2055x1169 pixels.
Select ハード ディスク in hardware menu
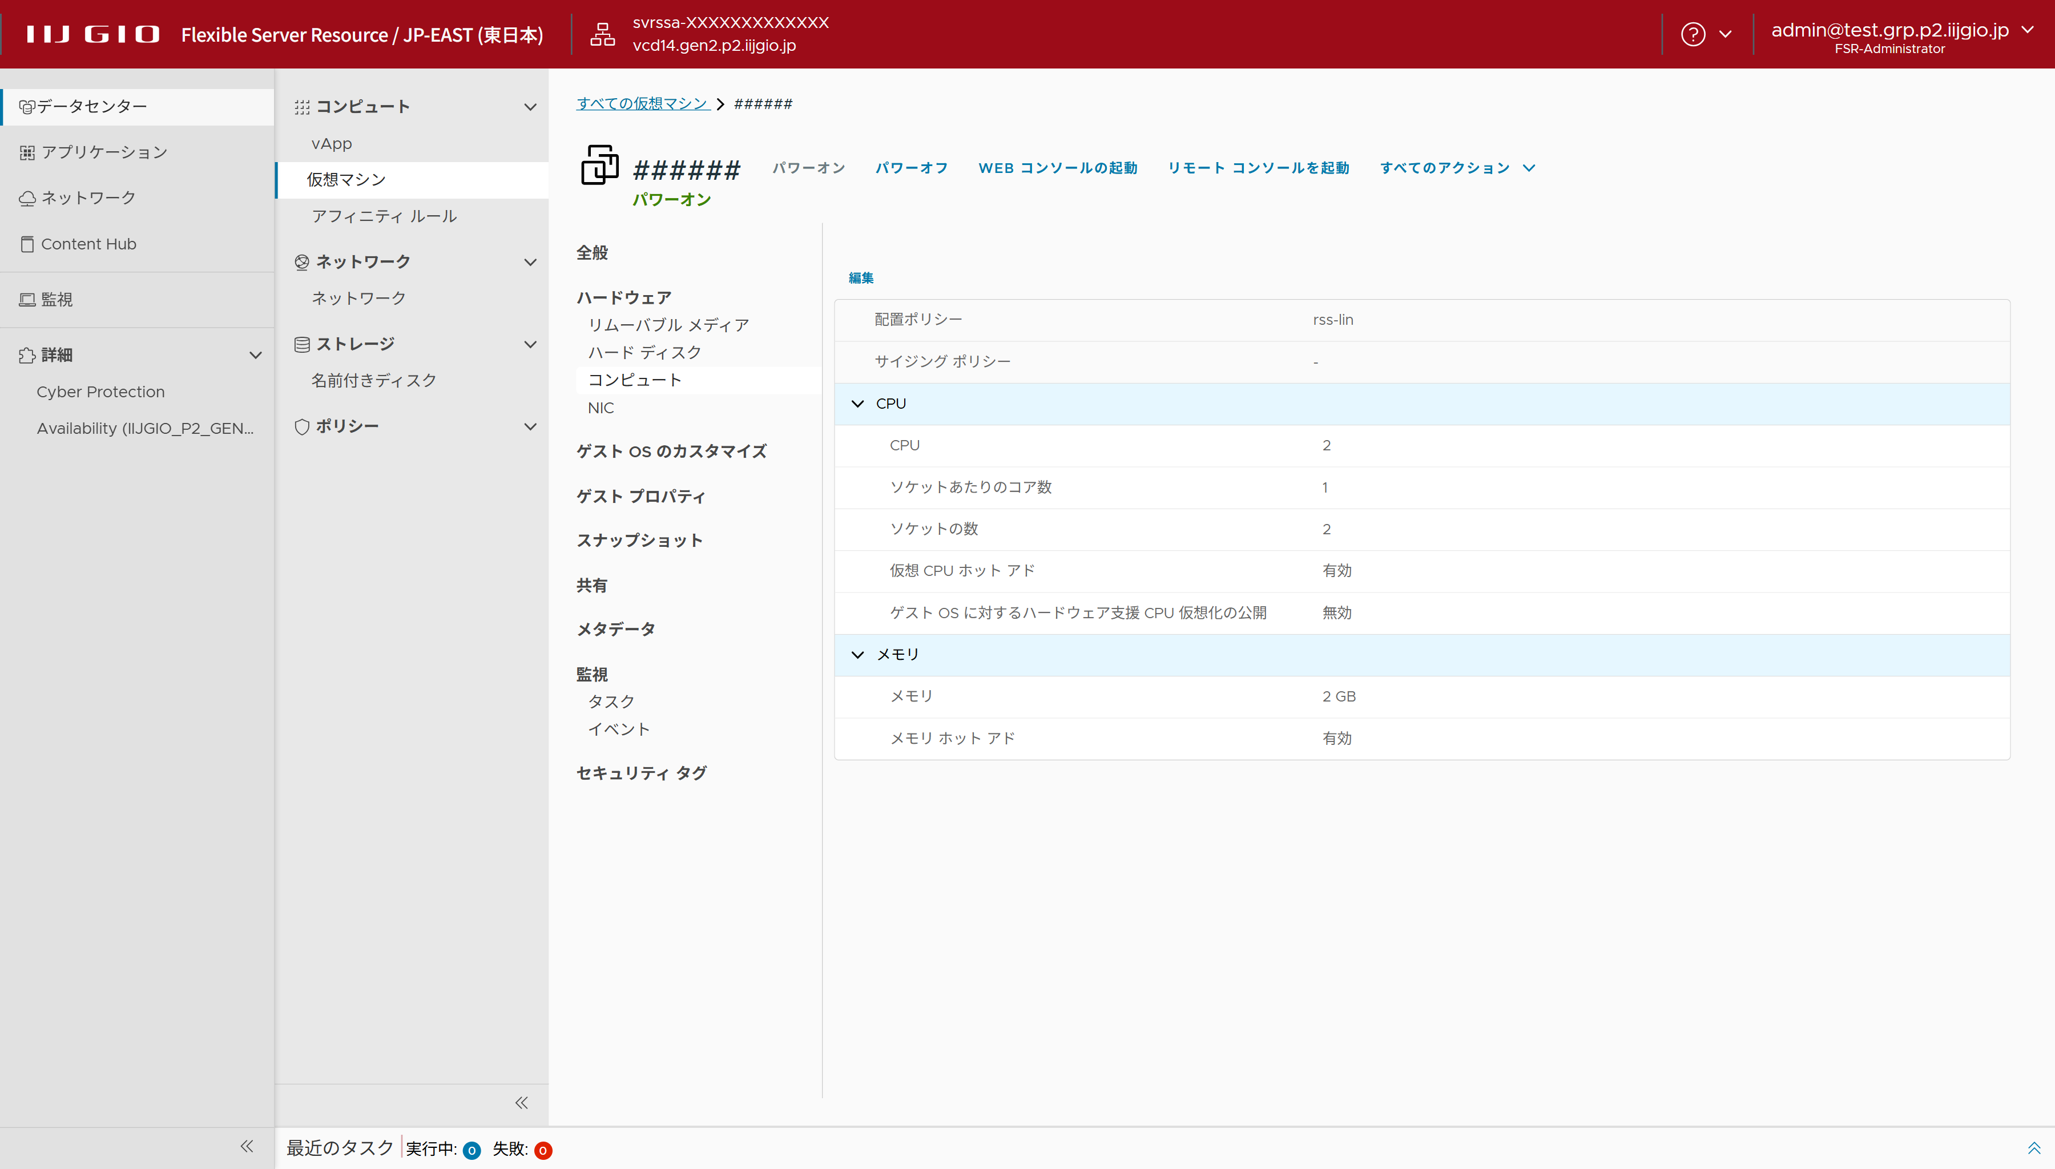tap(644, 352)
